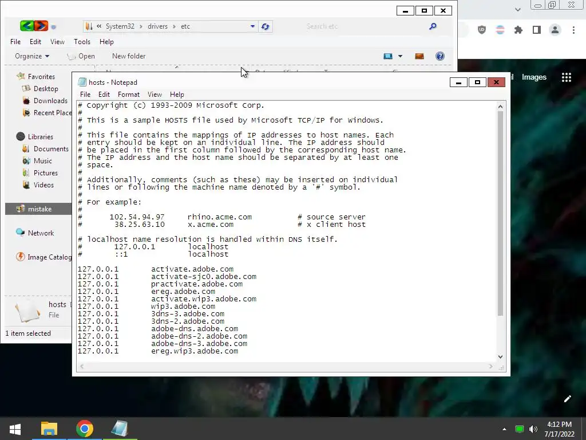Open Chrome three-dot menu
The height and width of the screenshot is (440, 586).
[x=573, y=30]
